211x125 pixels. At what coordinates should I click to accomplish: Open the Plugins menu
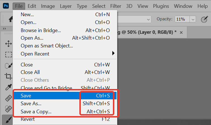161,6
